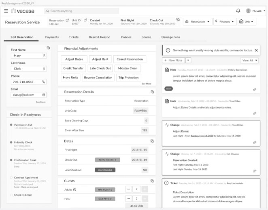Screen dimensions: 268x210
Task: Decrease the Adults guest count
Action: click(x=128, y=189)
